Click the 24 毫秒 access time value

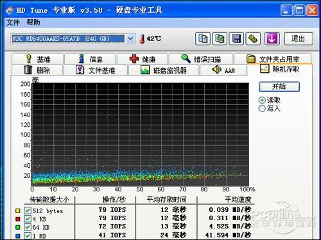pyautogui.click(x=173, y=235)
